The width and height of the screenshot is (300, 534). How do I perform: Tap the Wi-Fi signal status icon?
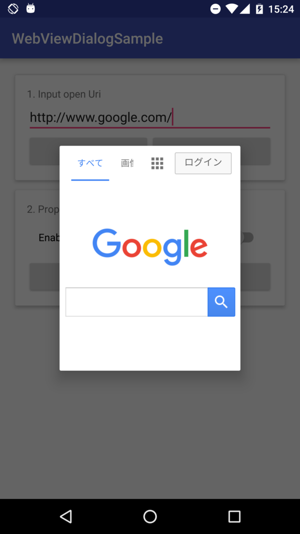point(232,9)
